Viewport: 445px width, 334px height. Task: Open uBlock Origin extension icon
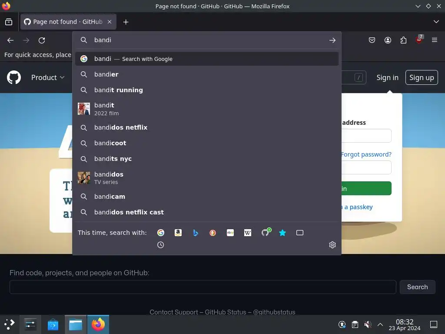pos(419,40)
